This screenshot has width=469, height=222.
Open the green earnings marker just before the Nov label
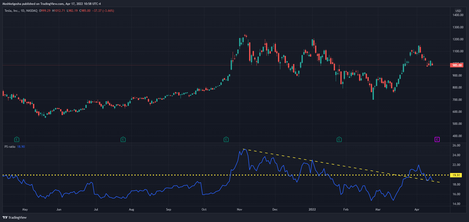226,140
